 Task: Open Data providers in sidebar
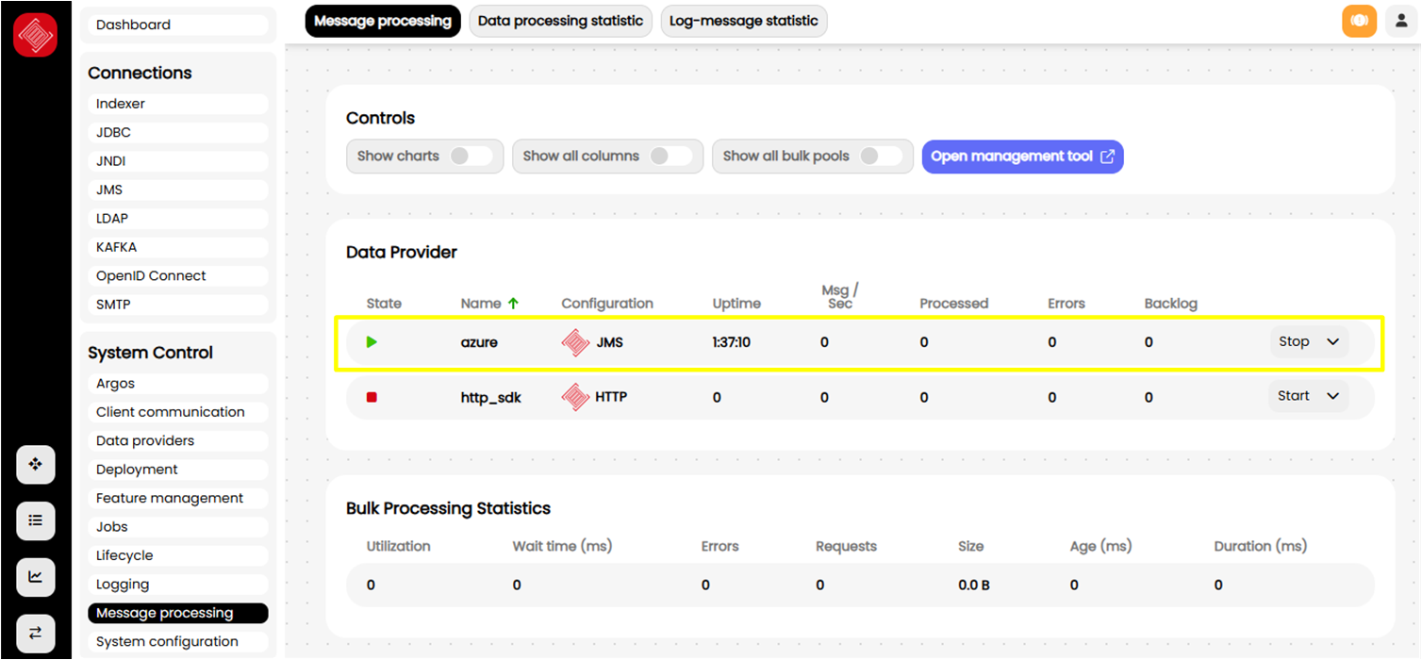[177, 440]
